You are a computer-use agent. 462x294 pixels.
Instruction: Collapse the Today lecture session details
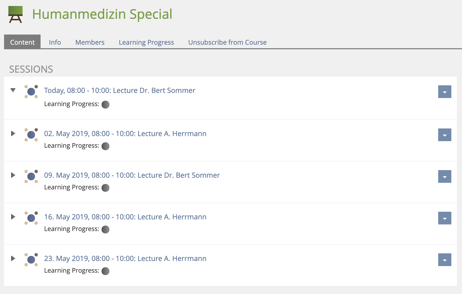tap(13, 90)
